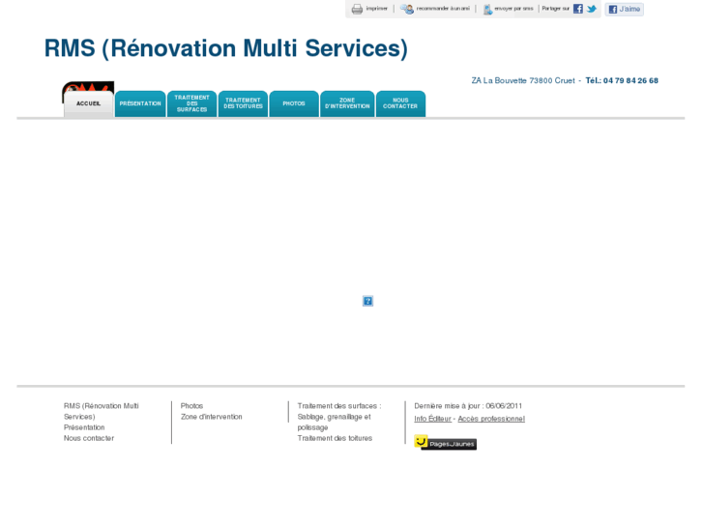Open footer link RMS (Rénovation Multi Services)
Screen dimensions: 703x527
[101, 411]
